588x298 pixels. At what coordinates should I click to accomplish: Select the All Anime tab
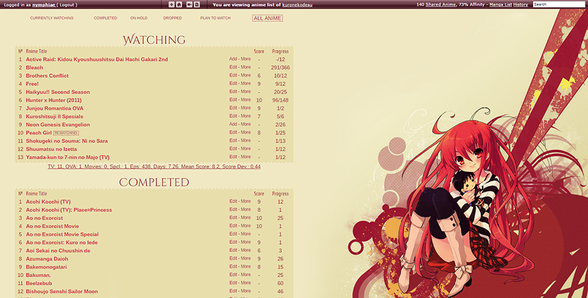[x=267, y=18]
